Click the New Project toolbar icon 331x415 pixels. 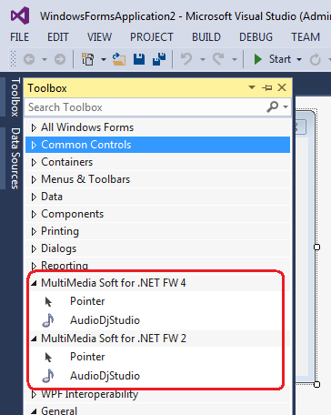pyautogui.click(x=88, y=59)
